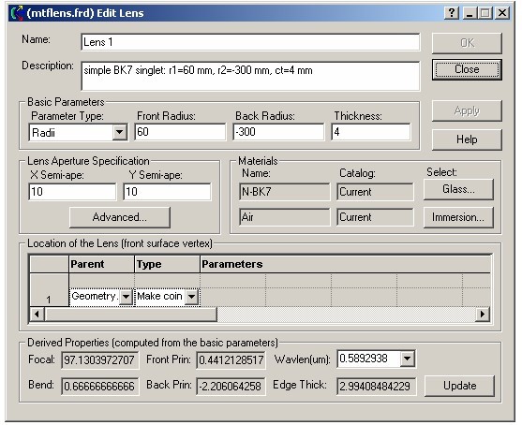Click the Immersion... button
The width and height of the screenshot is (522, 425).
click(x=458, y=217)
